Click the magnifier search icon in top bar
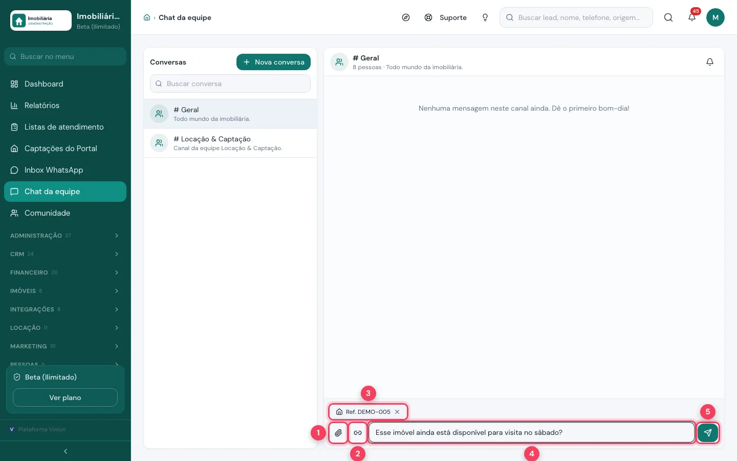The height and width of the screenshot is (461, 737). (x=668, y=17)
